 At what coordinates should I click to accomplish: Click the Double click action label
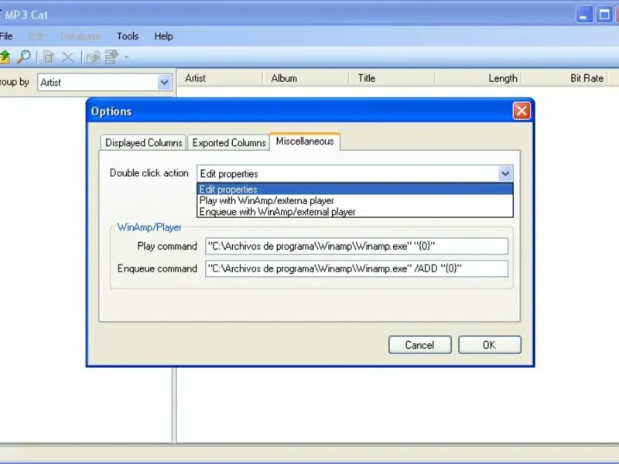[x=149, y=173]
